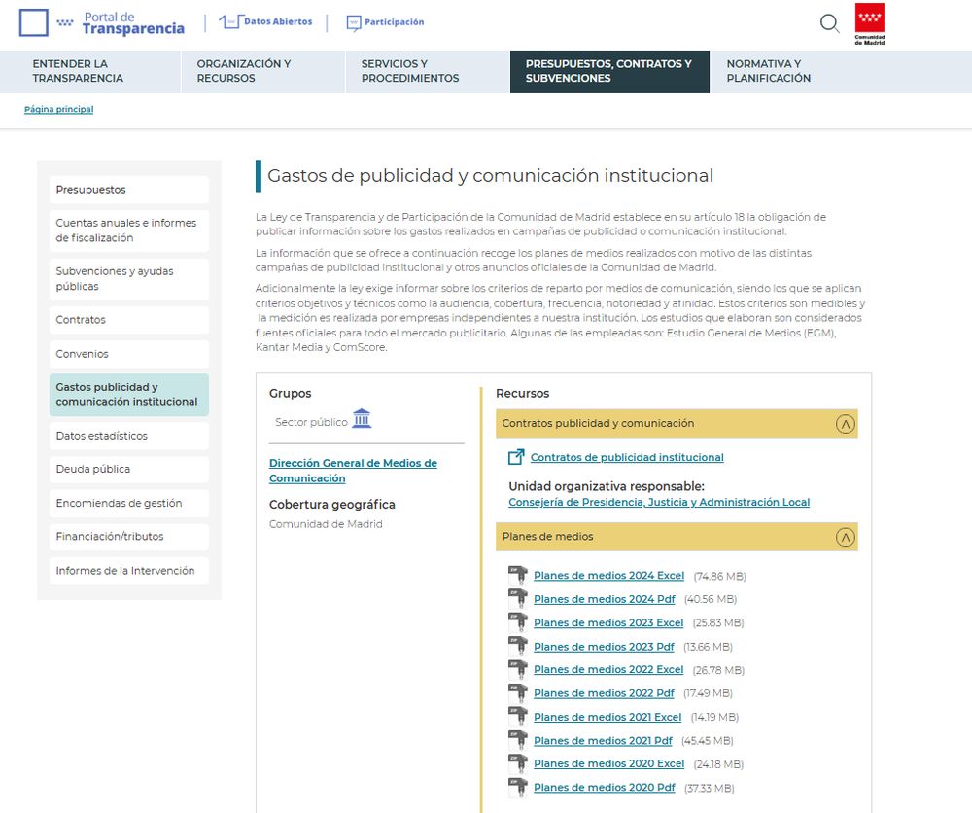Collapse the Planes de medios section
Screen dimensions: 972x813
pos(846,537)
